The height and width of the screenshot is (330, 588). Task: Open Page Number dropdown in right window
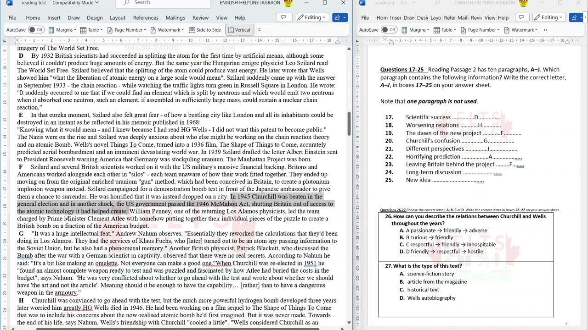[x=480, y=30]
